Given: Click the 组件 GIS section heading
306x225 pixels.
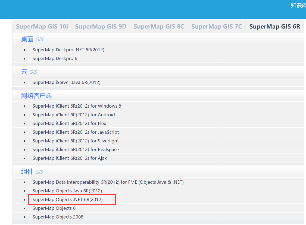Looking at the screenshot, I should (32, 172).
